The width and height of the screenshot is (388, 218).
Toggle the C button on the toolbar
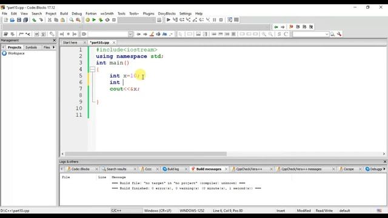click(286, 34)
